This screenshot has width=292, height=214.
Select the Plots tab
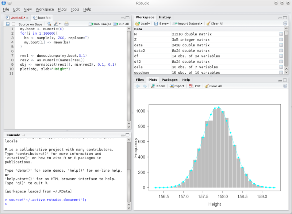pyautogui.click(x=153, y=80)
